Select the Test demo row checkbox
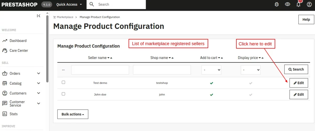The height and width of the screenshot is (131, 315). click(63, 82)
